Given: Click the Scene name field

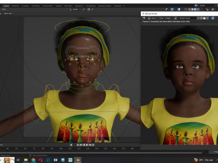Looking at the screenshot, I should click(207, 5).
